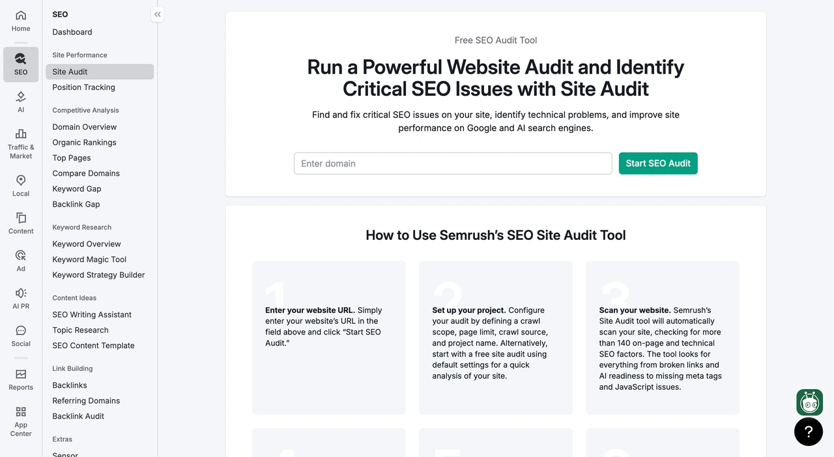Open Domain Overview
The width and height of the screenshot is (834, 457).
85,127
